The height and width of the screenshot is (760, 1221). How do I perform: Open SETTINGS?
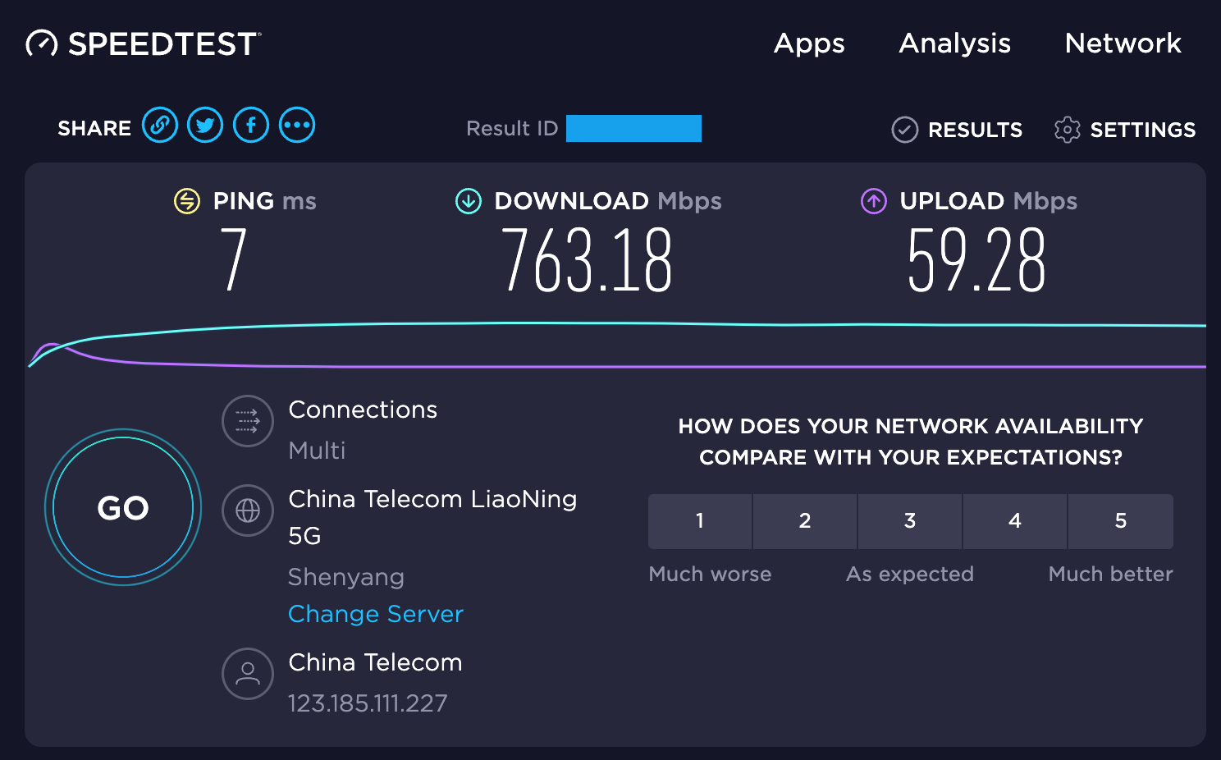(1125, 130)
